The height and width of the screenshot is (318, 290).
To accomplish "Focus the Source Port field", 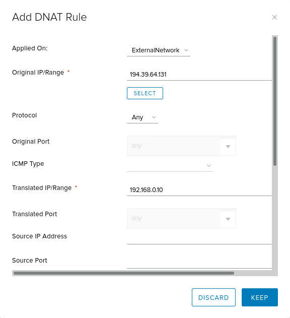I will (x=199, y=263).
